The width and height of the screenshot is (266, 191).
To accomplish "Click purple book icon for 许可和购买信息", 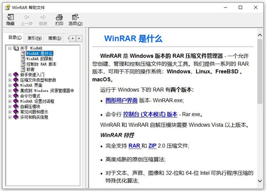I will (16, 117).
